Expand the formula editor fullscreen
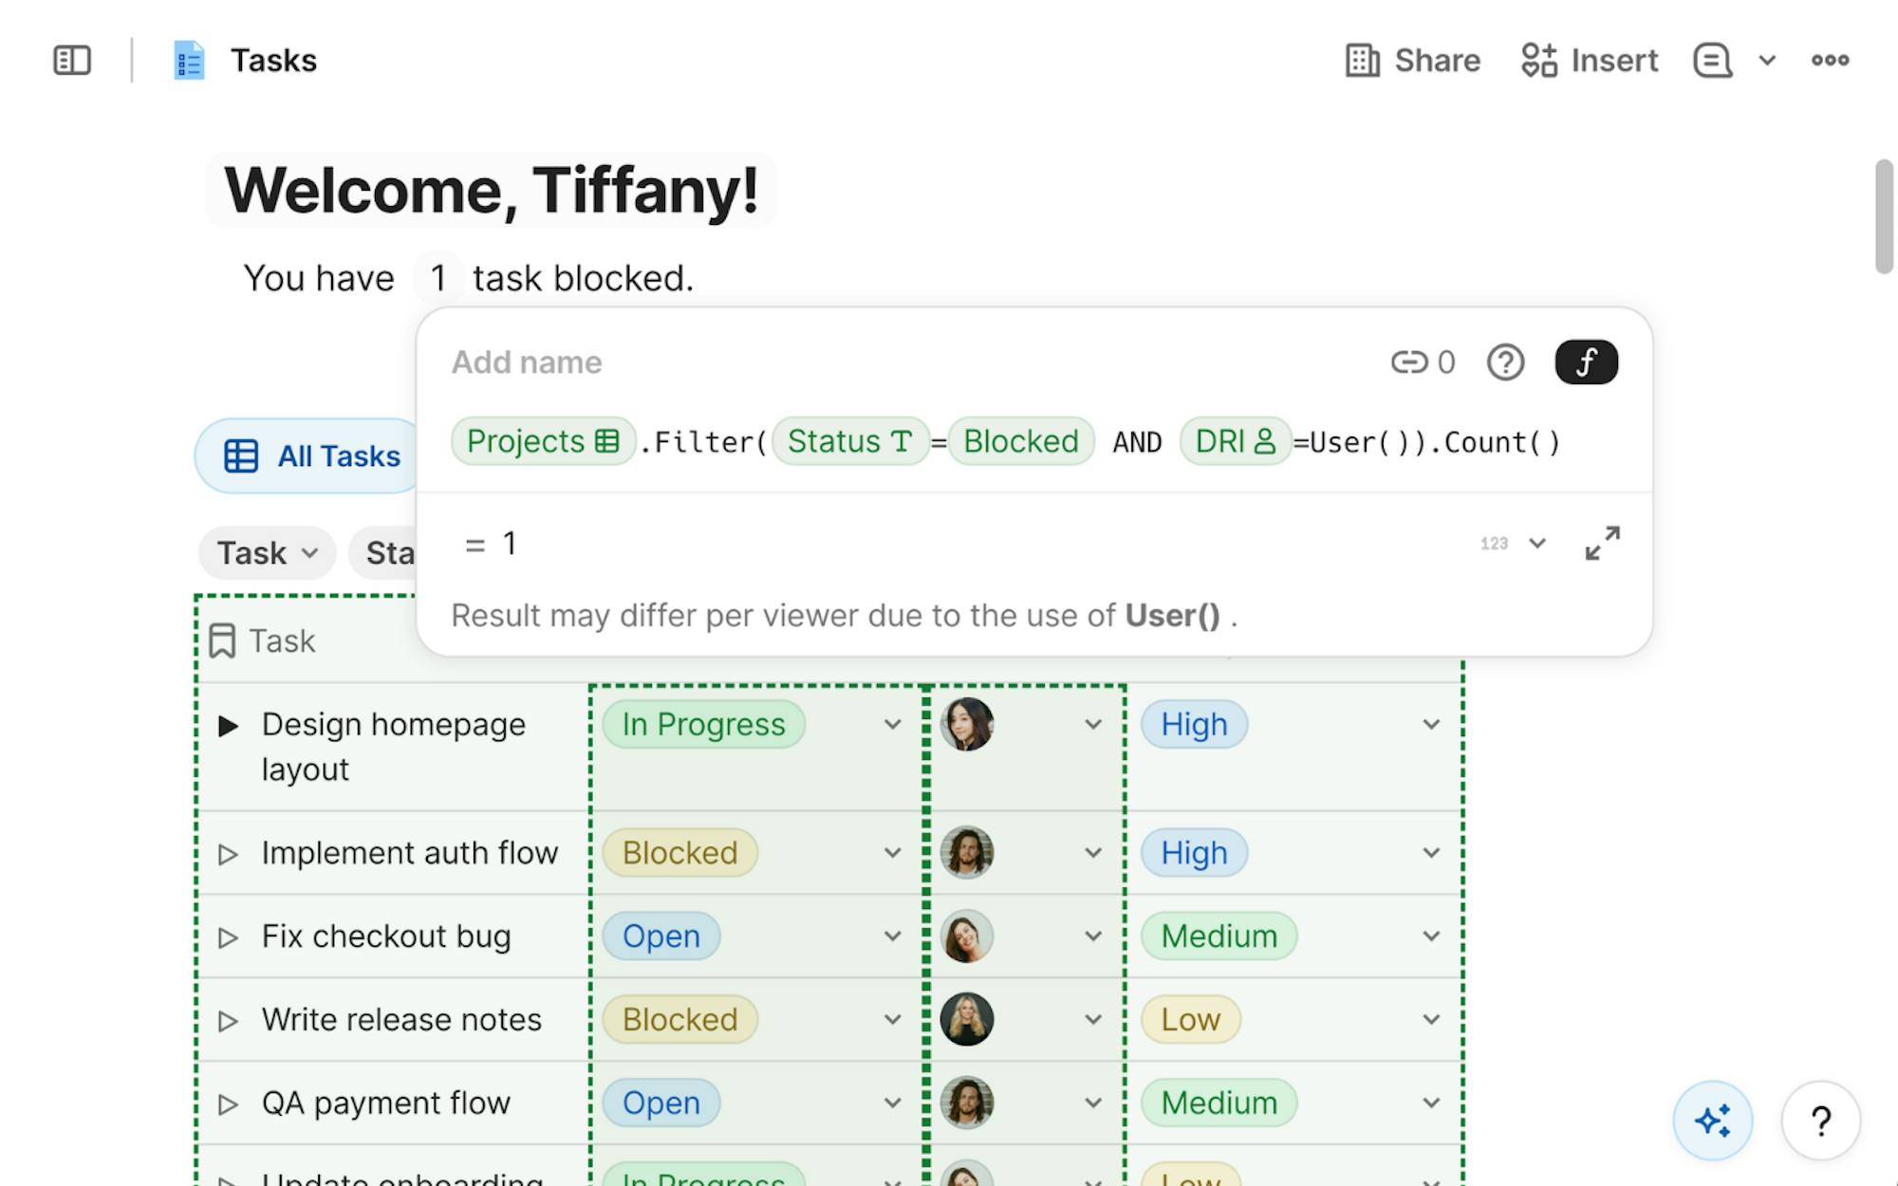 pos(1602,544)
